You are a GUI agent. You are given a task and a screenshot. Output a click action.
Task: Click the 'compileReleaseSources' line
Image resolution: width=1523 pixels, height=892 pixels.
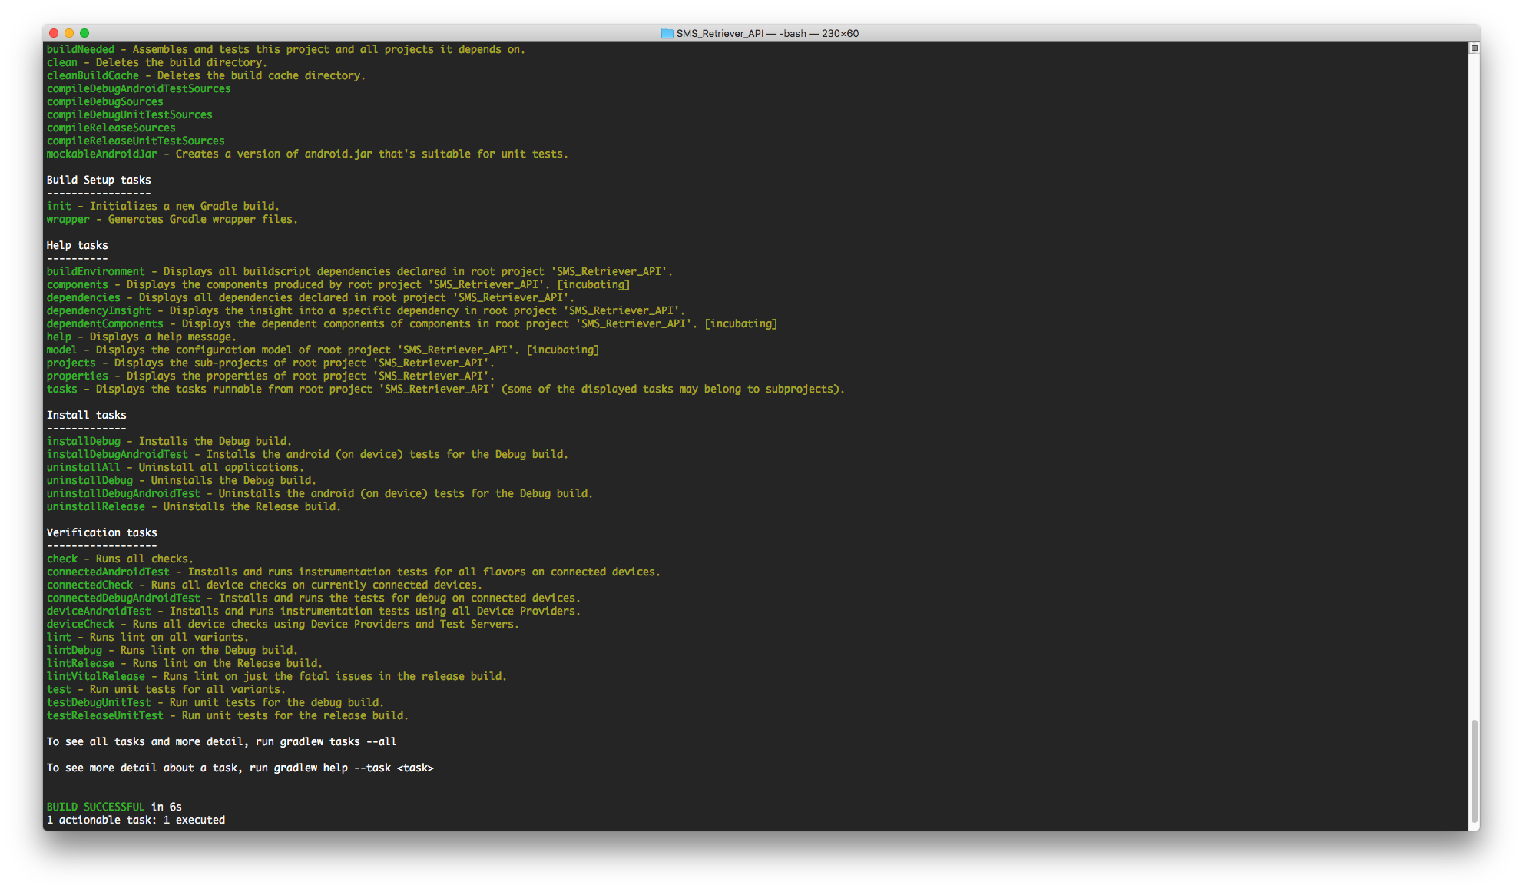pyautogui.click(x=111, y=128)
